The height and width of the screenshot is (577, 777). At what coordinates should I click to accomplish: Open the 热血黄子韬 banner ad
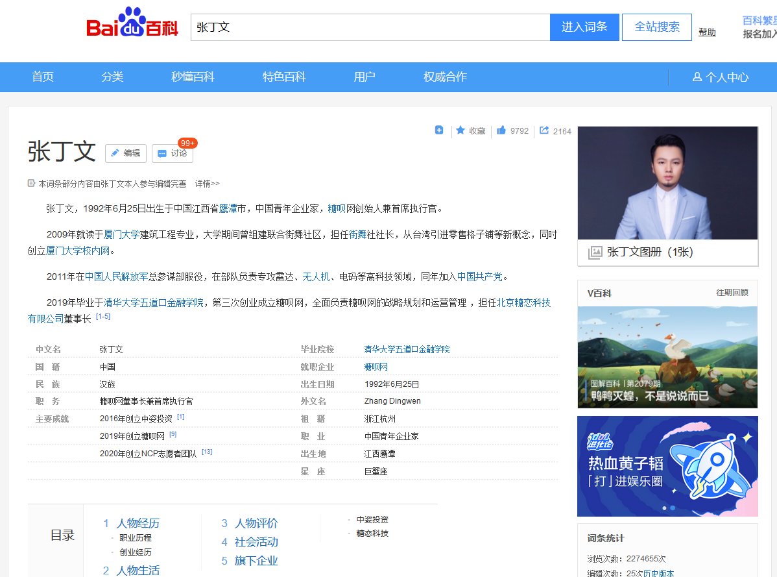point(667,467)
